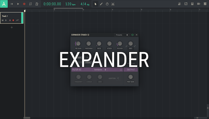Arm Track 1 microphone record input
The height and width of the screenshot is (119, 209).
tap(10, 20)
